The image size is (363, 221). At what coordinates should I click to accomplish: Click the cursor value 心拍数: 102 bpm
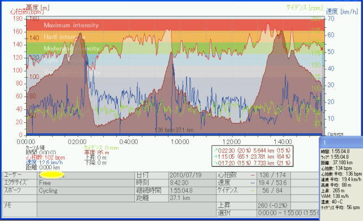(45, 158)
